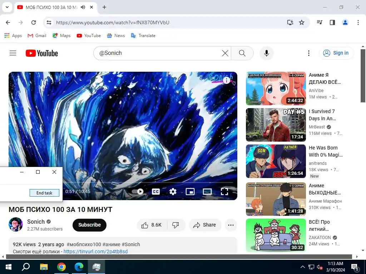
Task: Open ZAKATOON 30:32 video thumbnail
Action: 276,235
